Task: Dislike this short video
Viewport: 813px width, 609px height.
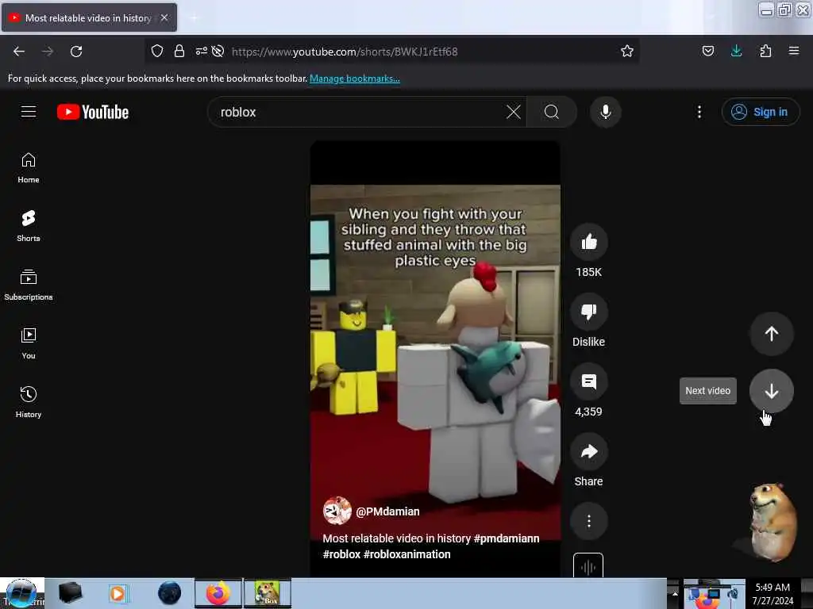Action: tap(588, 312)
